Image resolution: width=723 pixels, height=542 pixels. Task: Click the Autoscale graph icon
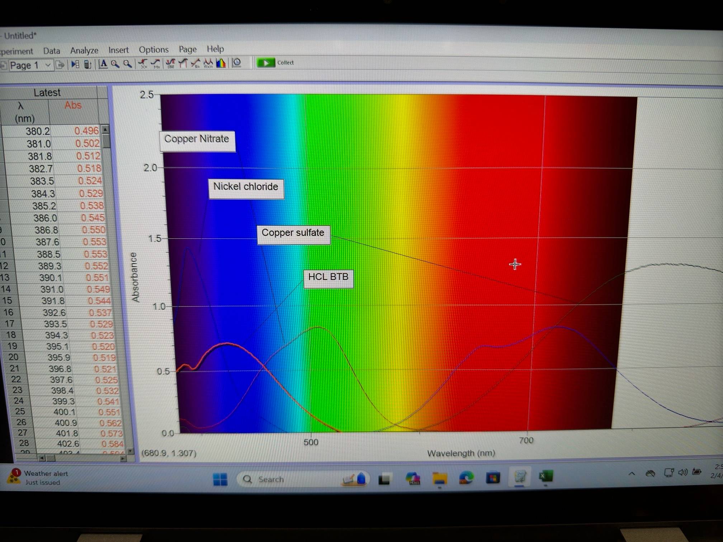pyautogui.click(x=103, y=64)
